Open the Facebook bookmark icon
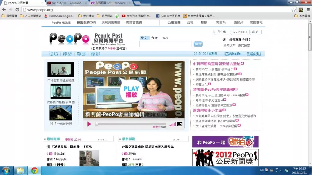This screenshot has height=175, width=312. point(158,16)
